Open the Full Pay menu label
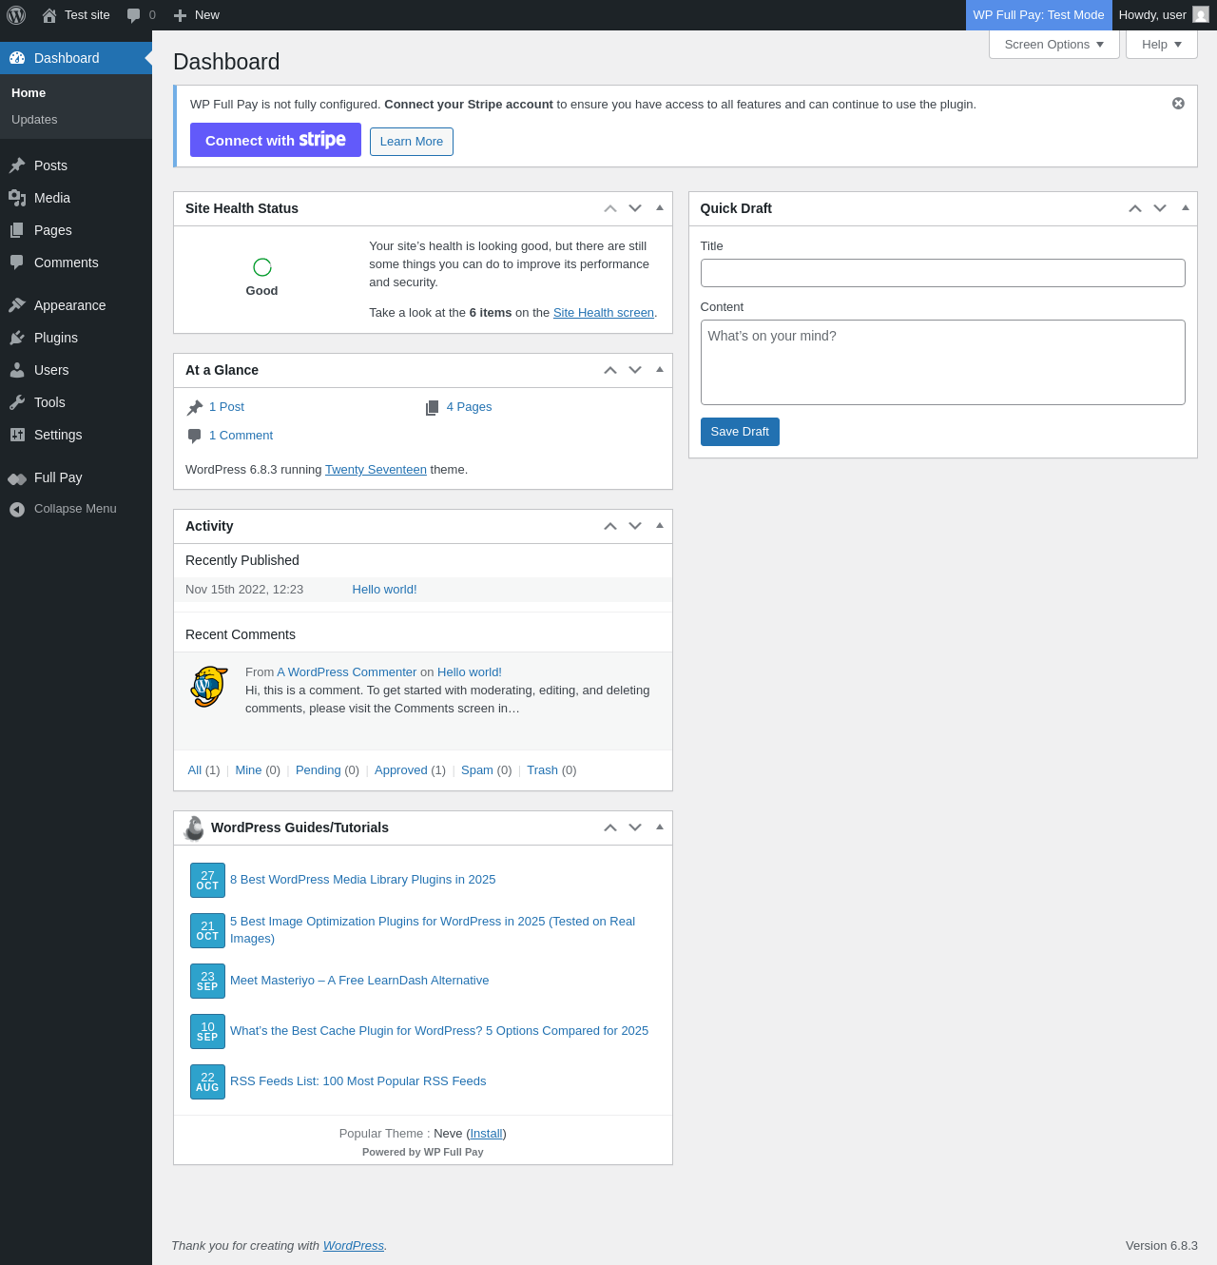Viewport: 1217px width, 1265px height. [x=58, y=477]
